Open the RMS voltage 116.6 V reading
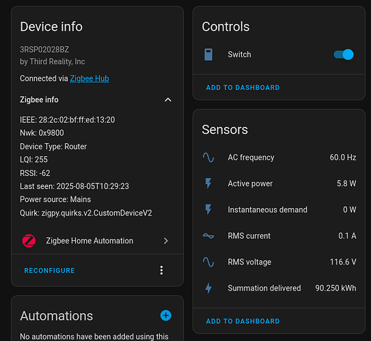The image size is (371, 341). (343, 262)
